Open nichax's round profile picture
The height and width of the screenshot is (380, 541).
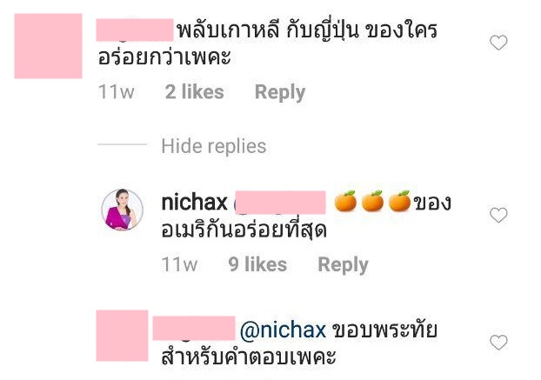[x=122, y=210]
